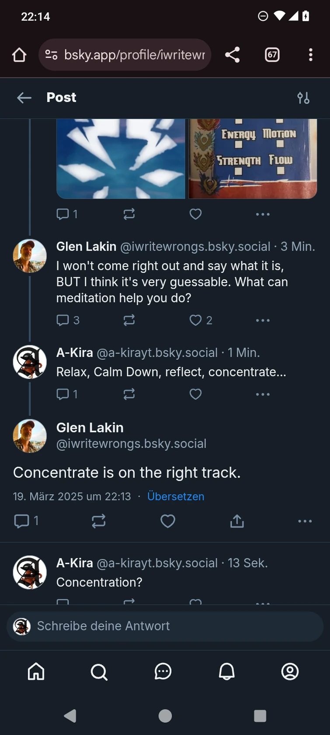Reply to the 'Concentrate is on the right track' post
330x735 pixels.
coord(22,521)
